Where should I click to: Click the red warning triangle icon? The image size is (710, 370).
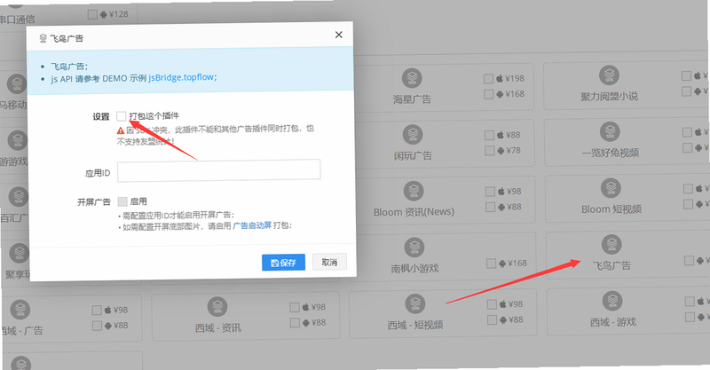pos(121,130)
